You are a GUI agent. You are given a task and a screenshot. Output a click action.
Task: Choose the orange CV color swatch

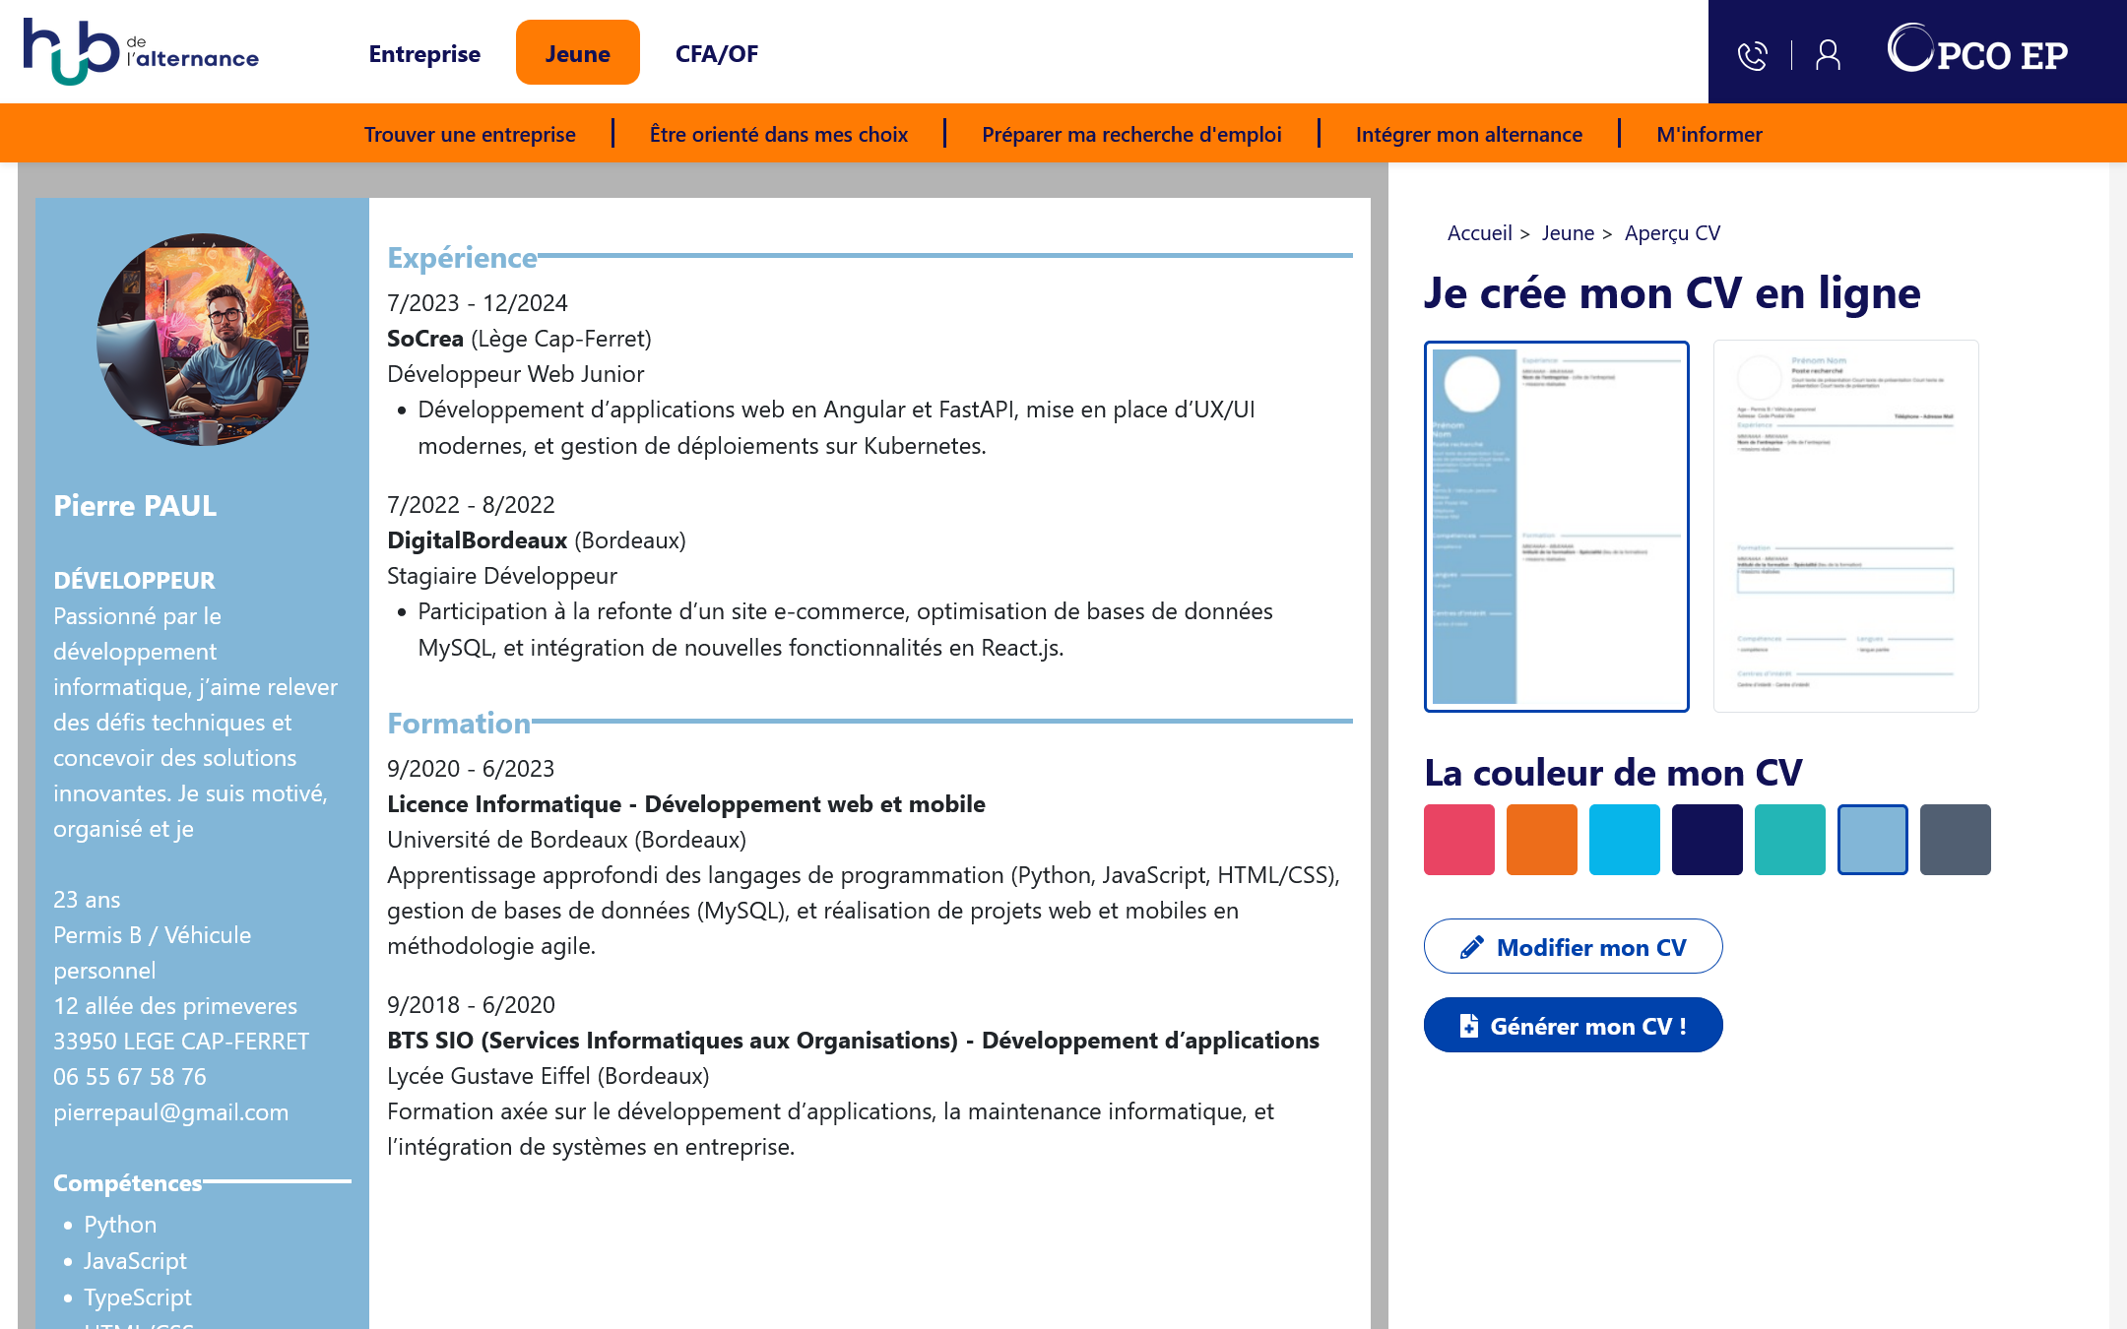[x=1542, y=840]
